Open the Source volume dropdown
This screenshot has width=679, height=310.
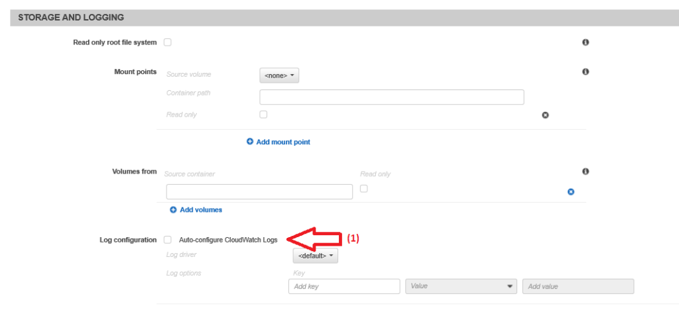click(x=279, y=76)
